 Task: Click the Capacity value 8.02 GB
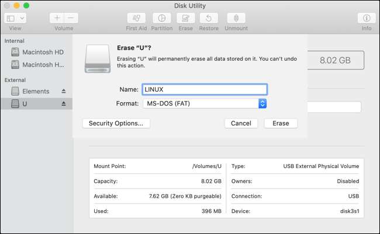pos(211,181)
